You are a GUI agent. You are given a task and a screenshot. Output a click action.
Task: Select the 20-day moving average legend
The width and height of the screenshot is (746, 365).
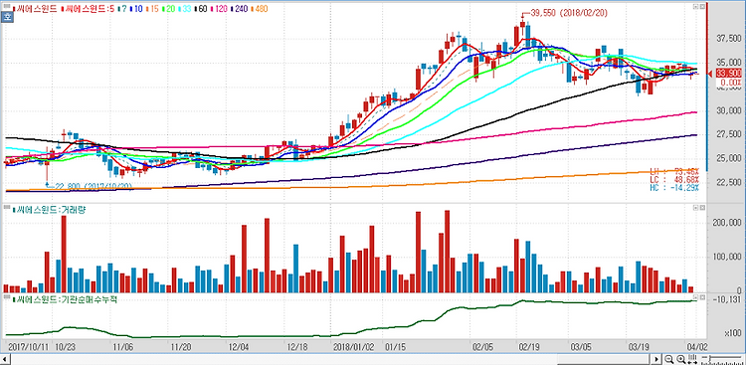tap(168, 9)
